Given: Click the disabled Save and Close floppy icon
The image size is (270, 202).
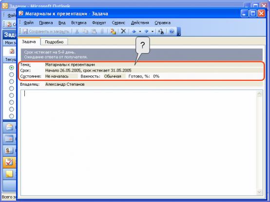Looking at the screenshot, I should (25, 31).
